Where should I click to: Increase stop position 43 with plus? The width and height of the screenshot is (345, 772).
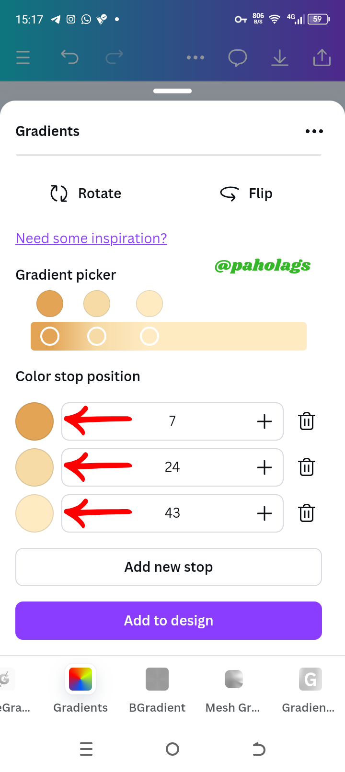point(264,513)
